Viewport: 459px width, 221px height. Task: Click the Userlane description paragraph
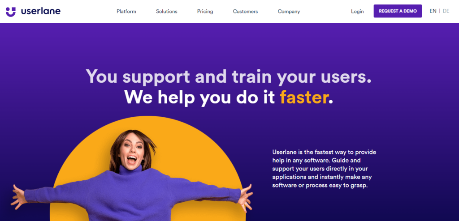tap(324, 169)
